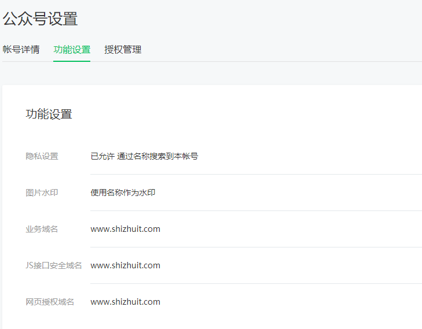Select the 网页授权域名 row label
The image size is (422, 329).
50,302
